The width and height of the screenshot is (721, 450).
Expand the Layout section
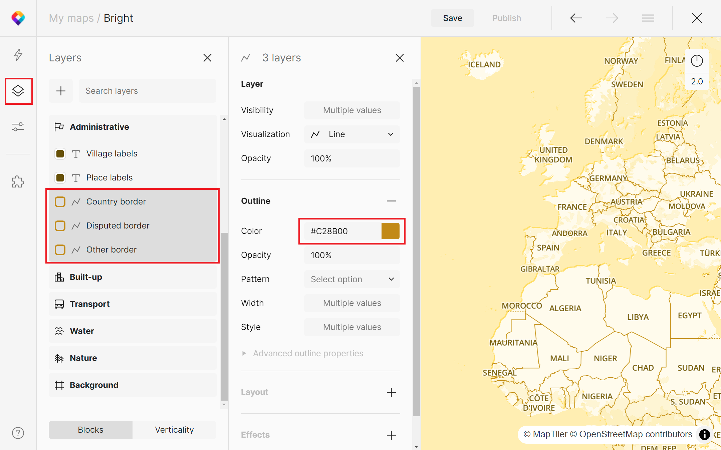tap(391, 392)
